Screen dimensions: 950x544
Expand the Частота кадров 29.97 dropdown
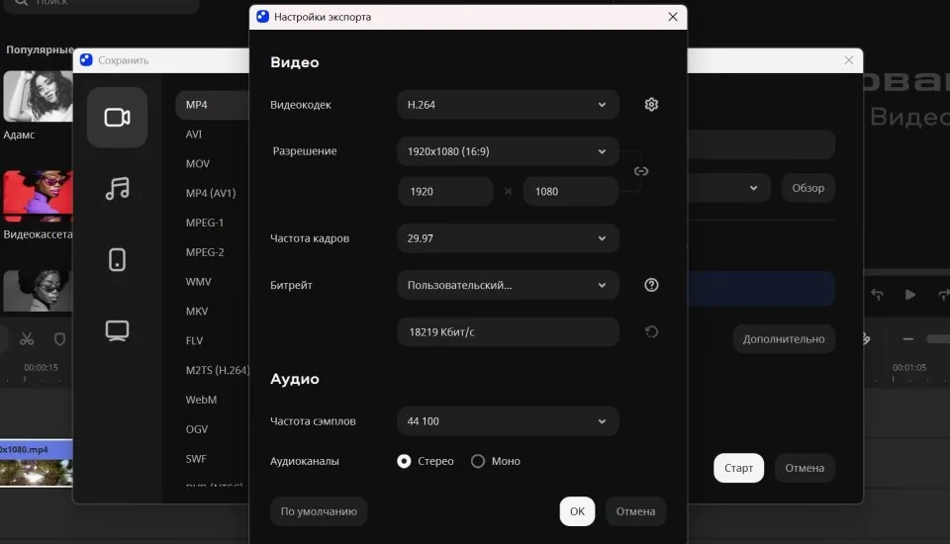pyautogui.click(x=508, y=238)
